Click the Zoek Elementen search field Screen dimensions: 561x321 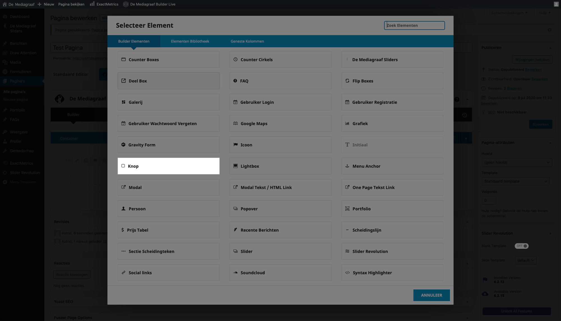pyautogui.click(x=414, y=26)
